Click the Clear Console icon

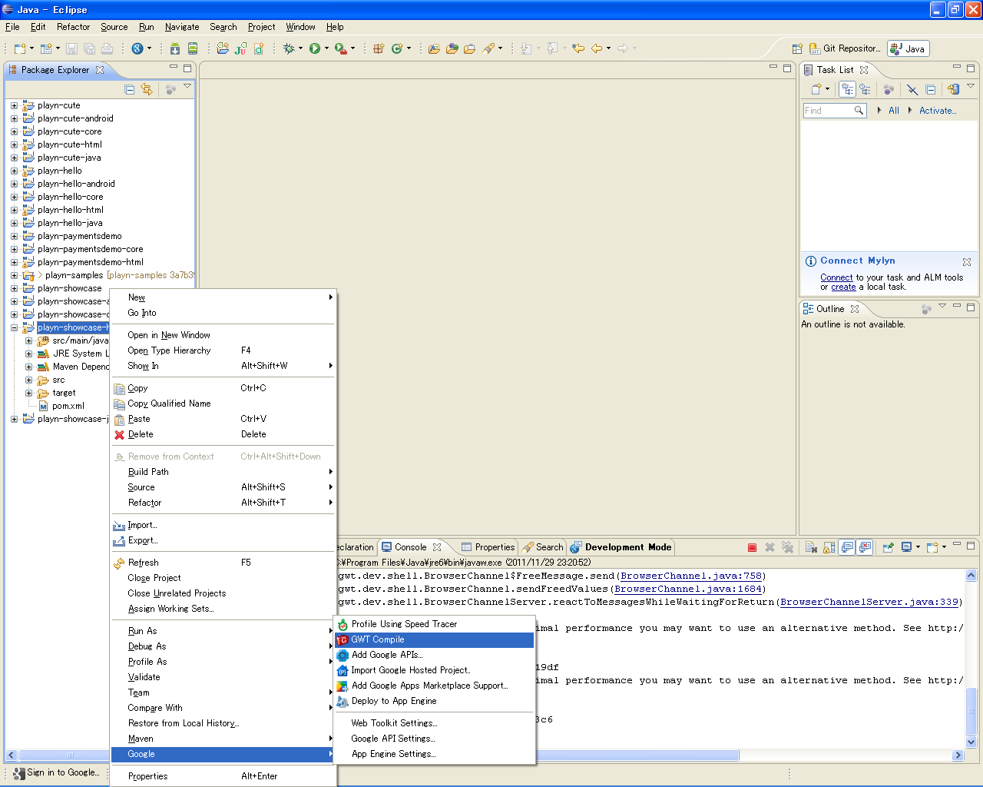811,547
